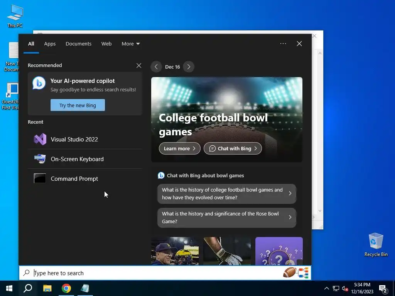This screenshot has height=296, width=395.
Task: Open File Explorer from the taskbar
Action: tap(47, 288)
